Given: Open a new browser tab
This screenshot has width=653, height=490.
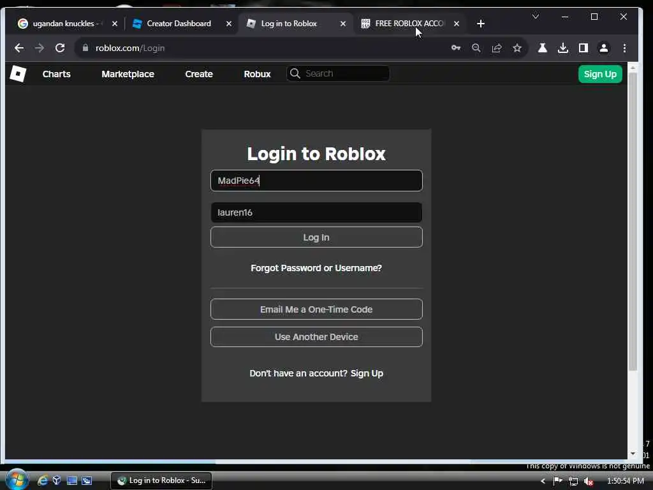Looking at the screenshot, I should 481,24.
